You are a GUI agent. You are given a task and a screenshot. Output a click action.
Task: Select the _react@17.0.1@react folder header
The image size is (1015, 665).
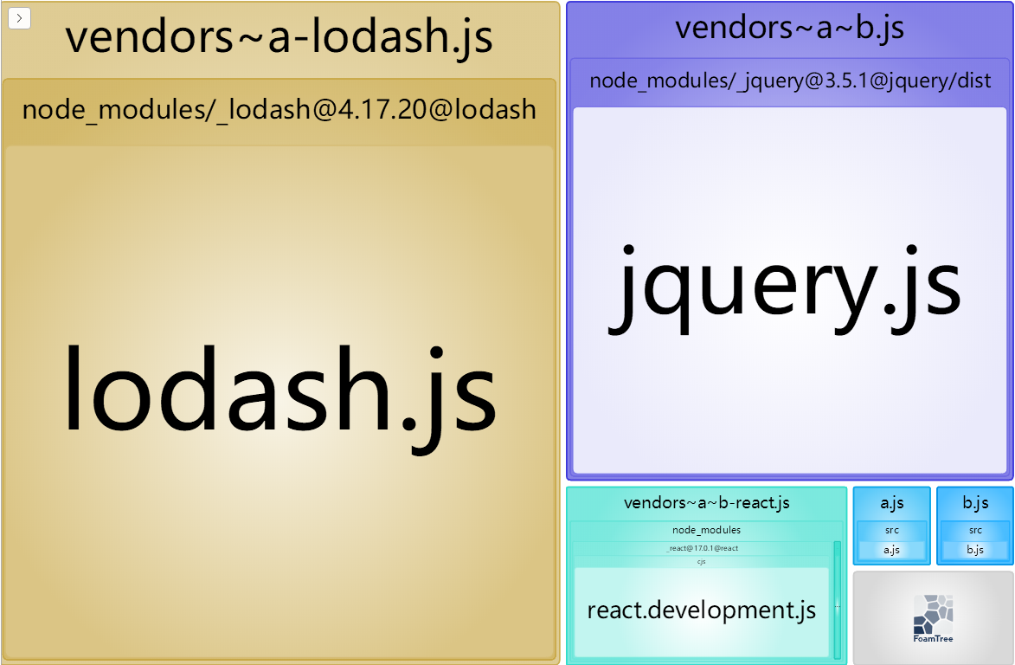[x=703, y=548]
